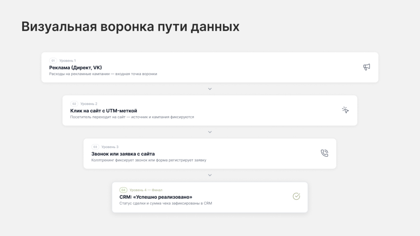420x236 pixels.
Task: Click chevron below the Клик на сайт card
Action: [x=210, y=132]
